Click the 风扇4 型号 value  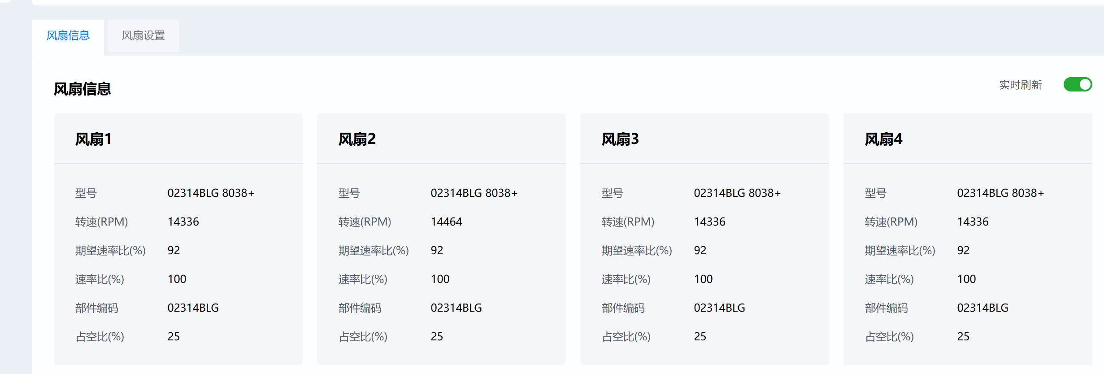1000,193
